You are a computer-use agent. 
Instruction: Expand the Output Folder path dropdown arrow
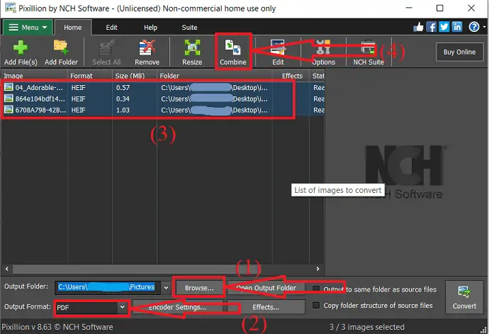pos(166,287)
